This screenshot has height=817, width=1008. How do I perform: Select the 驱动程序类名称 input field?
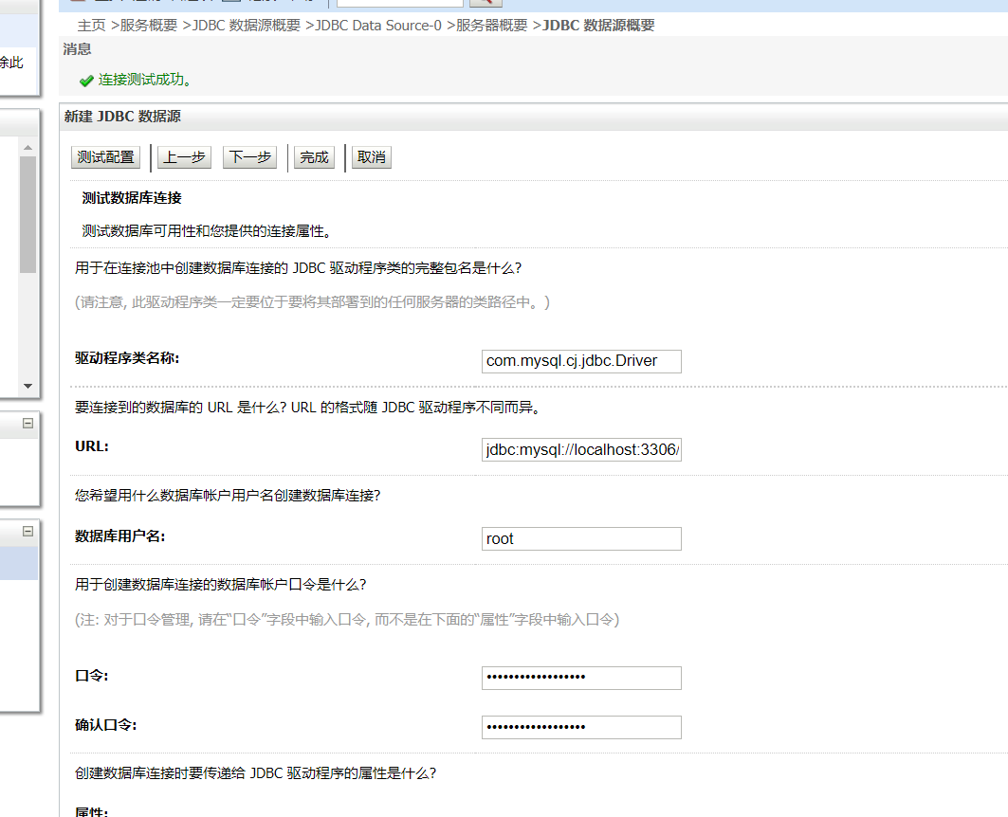pyautogui.click(x=580, y=361)
